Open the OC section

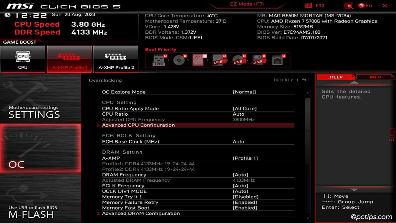[40, 148]
